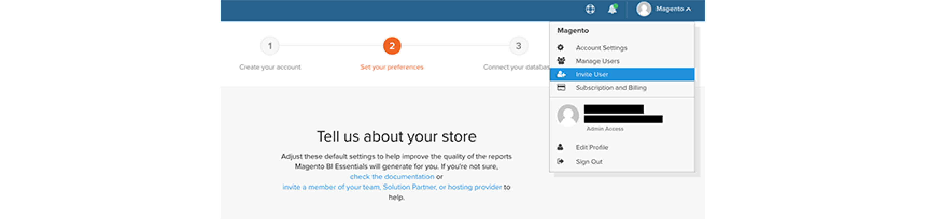Click the globe help icon in header
This screenshot has width=926, height=219.
(x=590, y=9)
